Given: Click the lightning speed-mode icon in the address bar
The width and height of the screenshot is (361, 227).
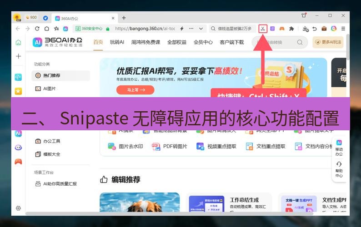Looking at the screenshot, I should pyautogui.click(x=182, y=29).
